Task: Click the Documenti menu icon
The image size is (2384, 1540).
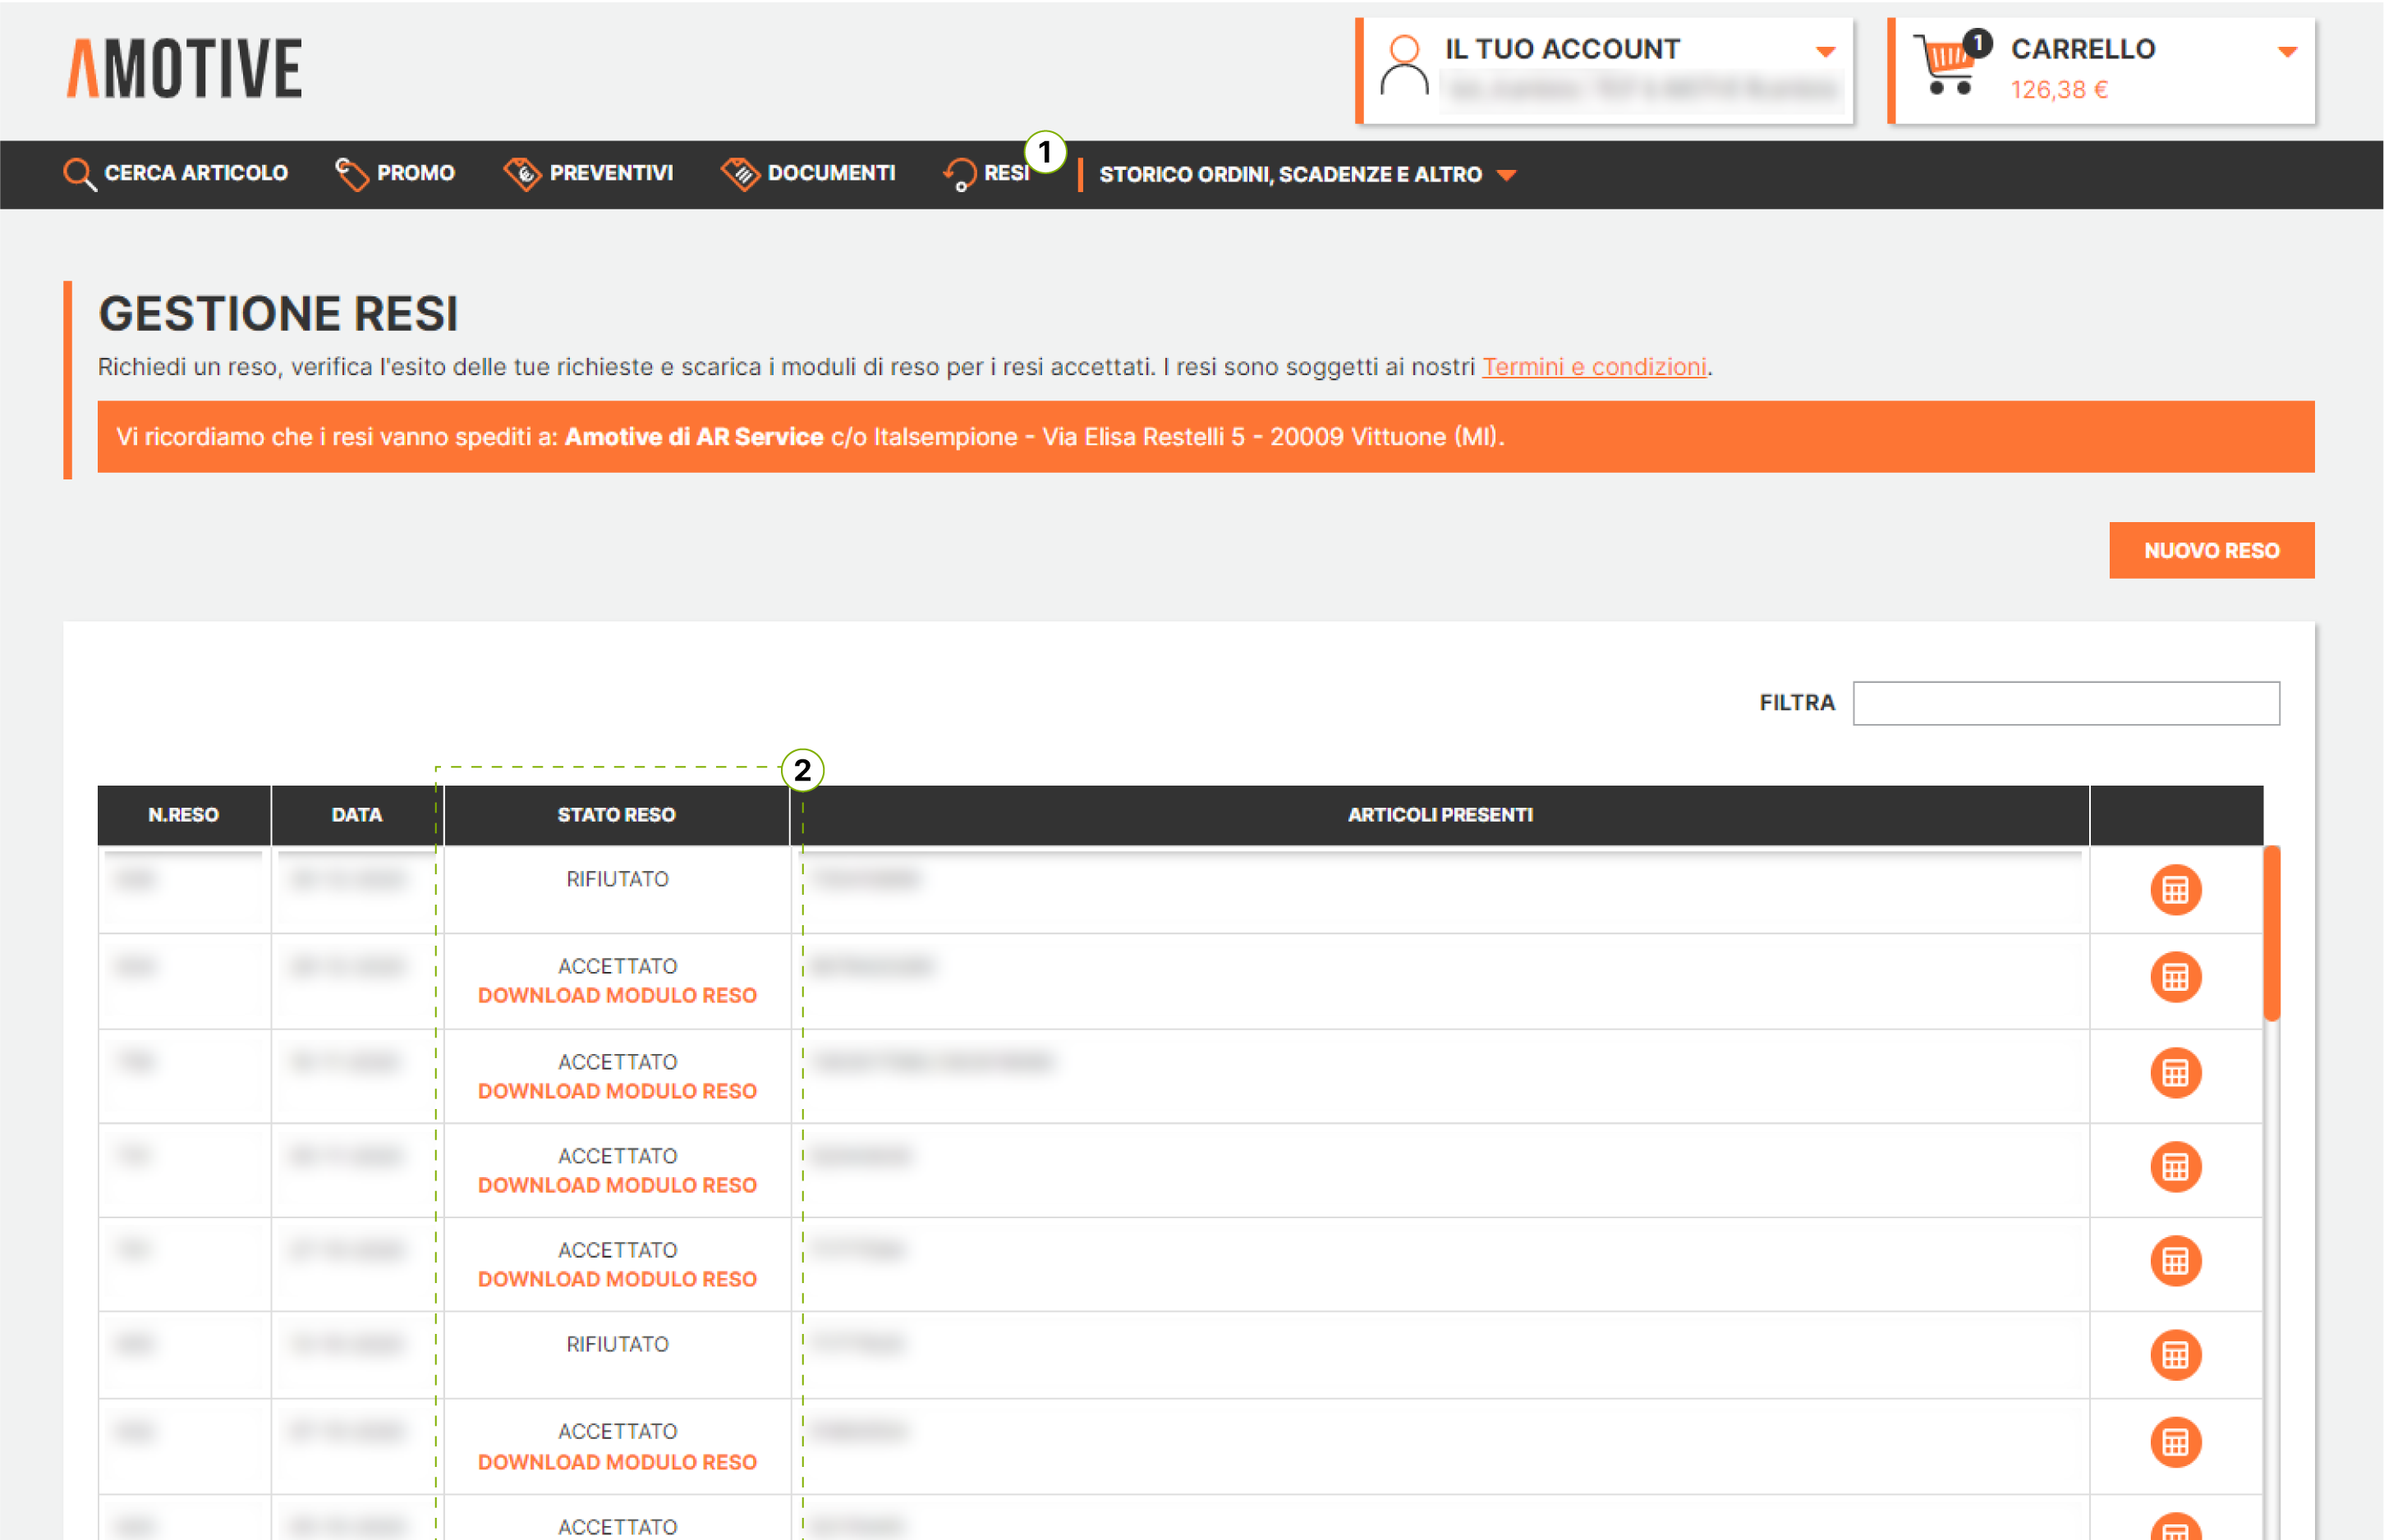Action: tap(740, 174)
